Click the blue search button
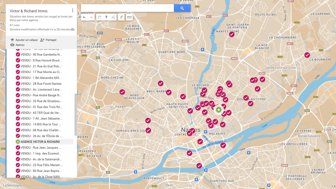Viewport: 336px width, 189px height. (182, 8)
